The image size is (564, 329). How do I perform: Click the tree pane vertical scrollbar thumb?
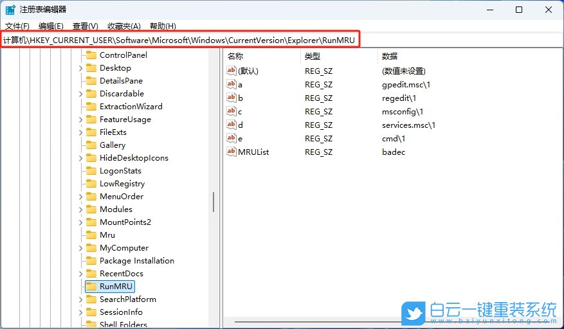click(x=214, y=202)
